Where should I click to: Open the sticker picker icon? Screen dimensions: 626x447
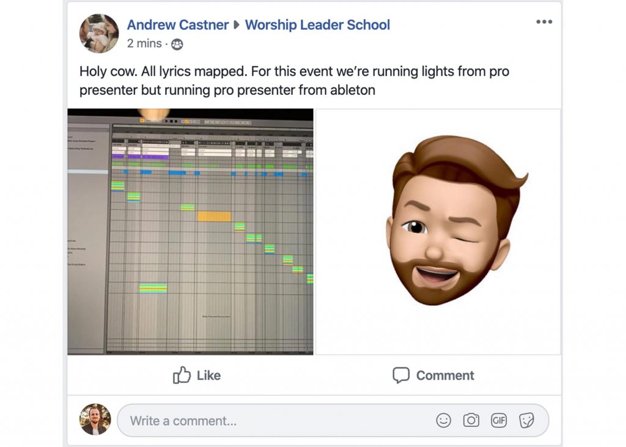tap(526, 420)
